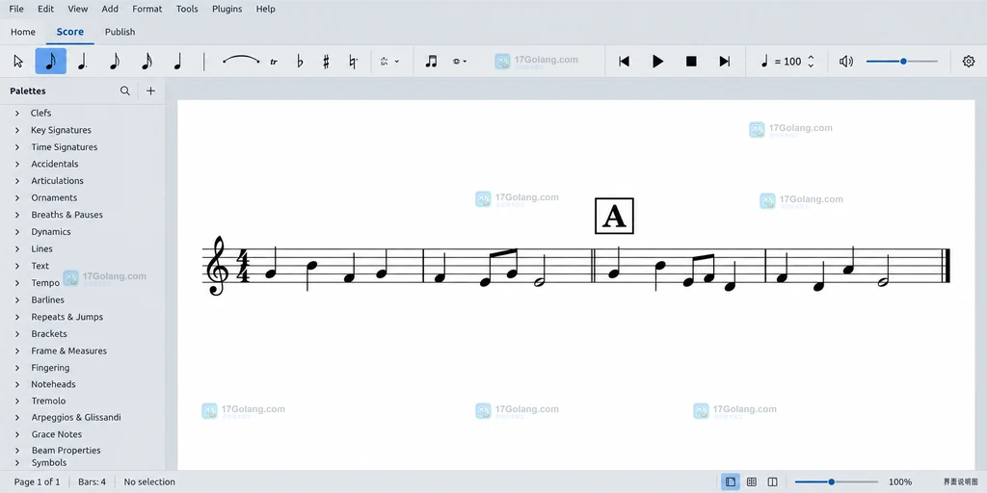Stop playback

coord(691,61)
